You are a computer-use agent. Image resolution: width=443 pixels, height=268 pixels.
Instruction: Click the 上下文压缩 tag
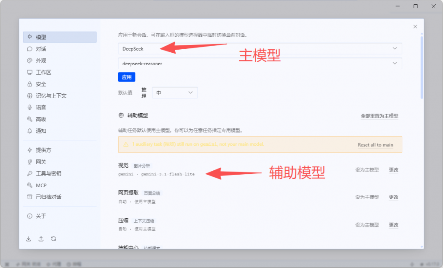click(x=144, y=221)
